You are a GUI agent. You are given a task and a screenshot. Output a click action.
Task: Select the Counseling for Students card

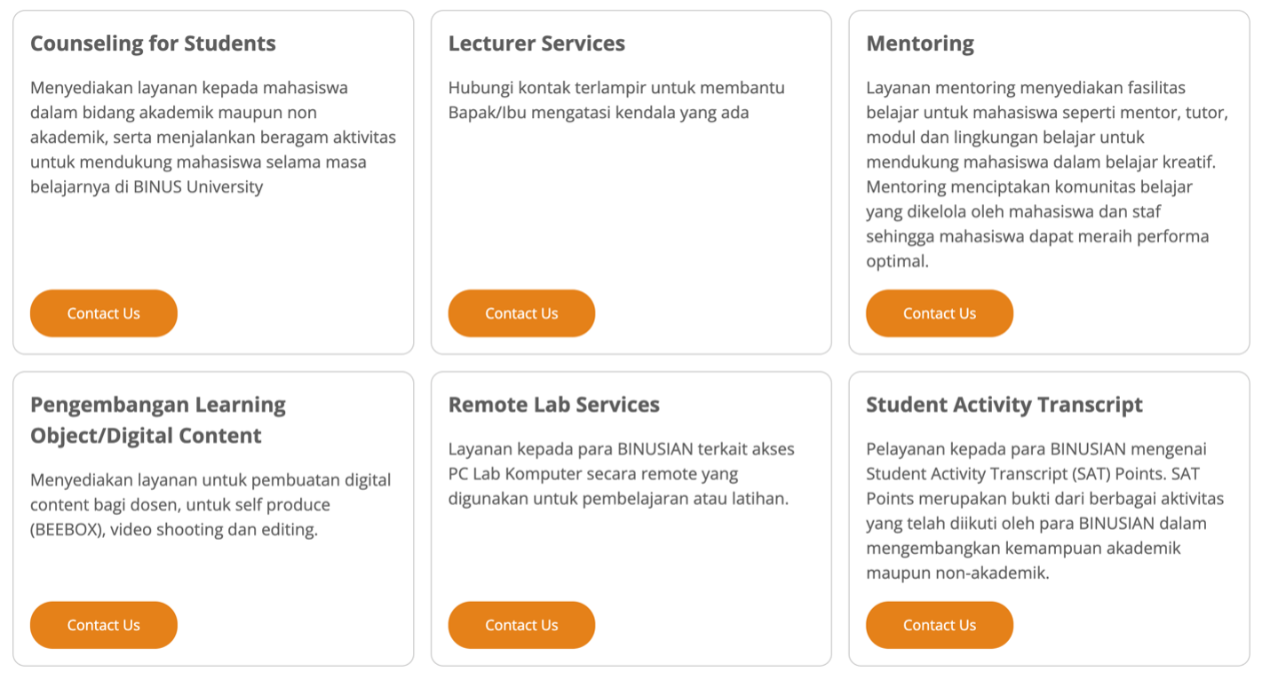(x=213, y=178)
